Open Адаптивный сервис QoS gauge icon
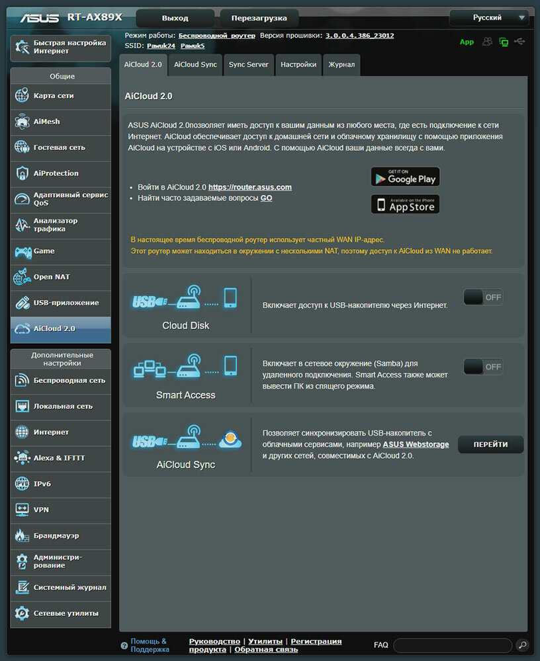 (22, 199)
